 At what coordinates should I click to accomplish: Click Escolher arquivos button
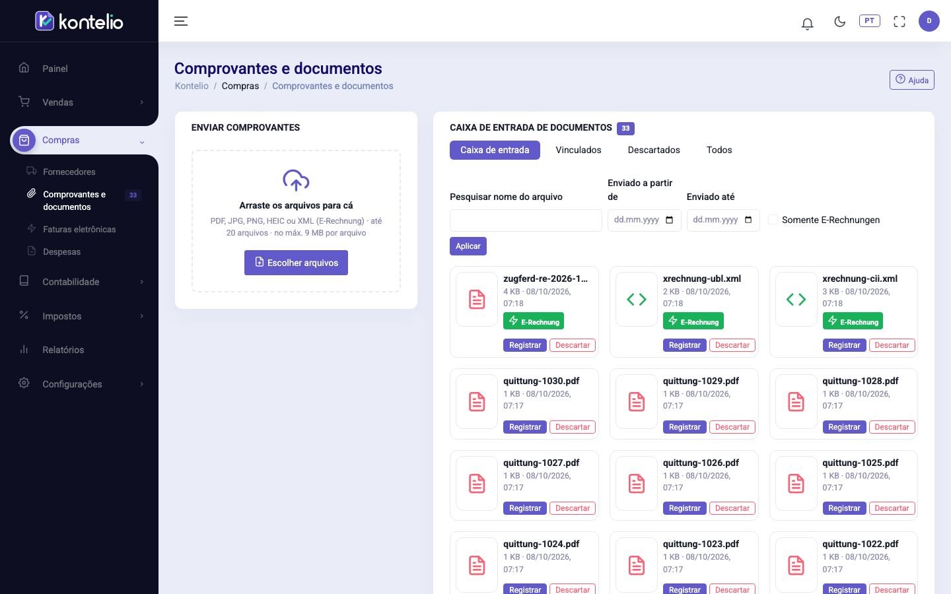click(x=296, y=263)
